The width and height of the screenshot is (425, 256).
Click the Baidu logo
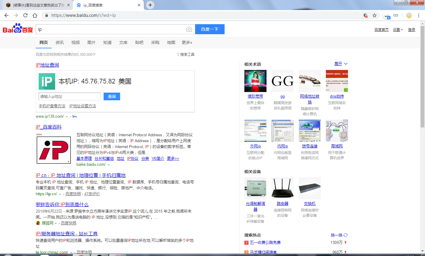(18, 29)
